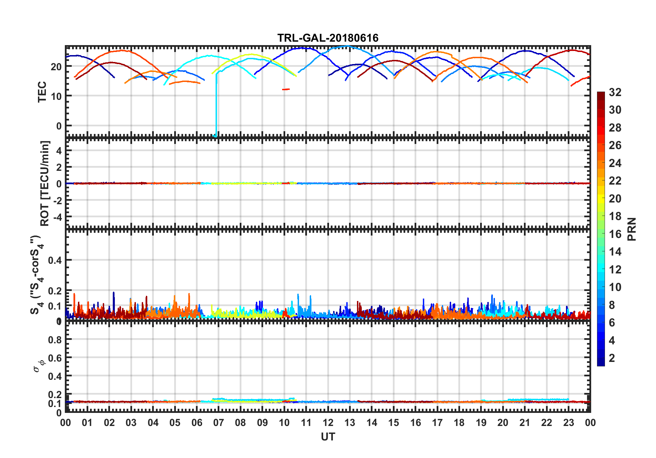Click colorbar tick label 26

[x=615, y=145]
